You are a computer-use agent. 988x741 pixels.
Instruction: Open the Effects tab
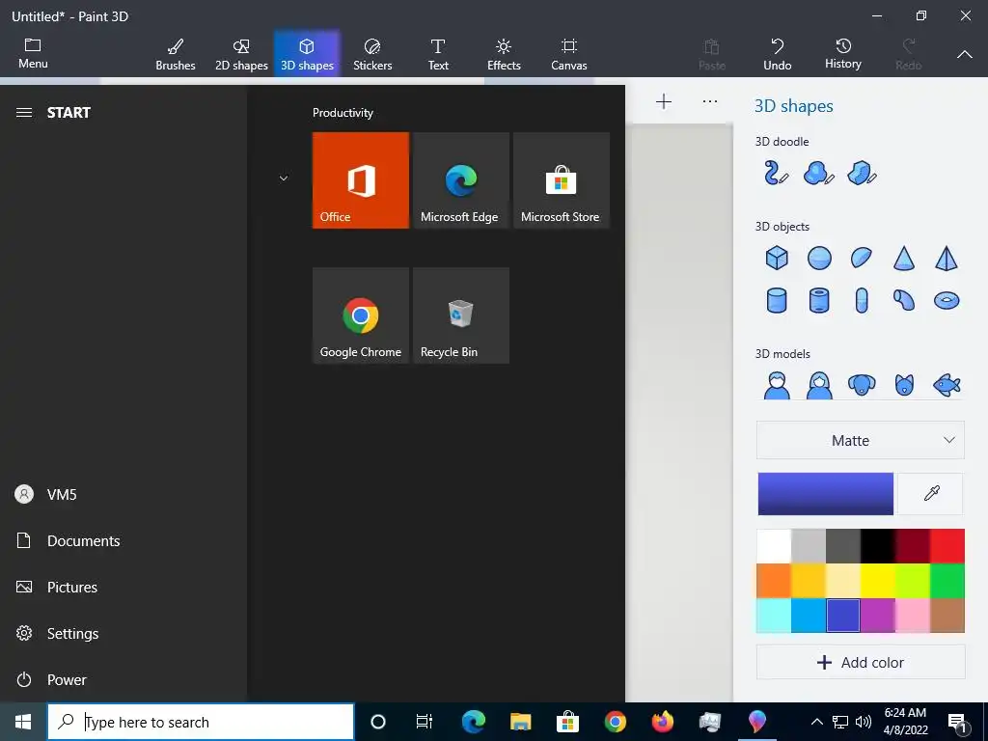(x=504, y=54)
